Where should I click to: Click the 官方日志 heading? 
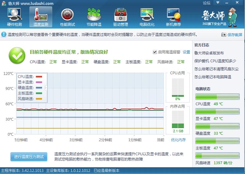coord(202,45)
